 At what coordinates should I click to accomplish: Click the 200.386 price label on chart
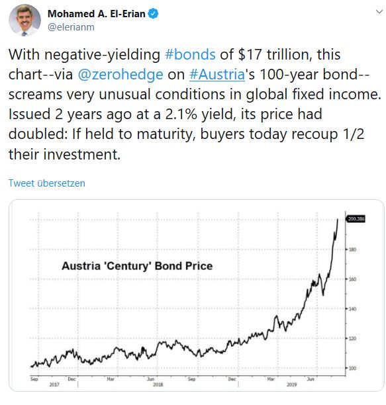pyautogui.click(x=356, y=219)
